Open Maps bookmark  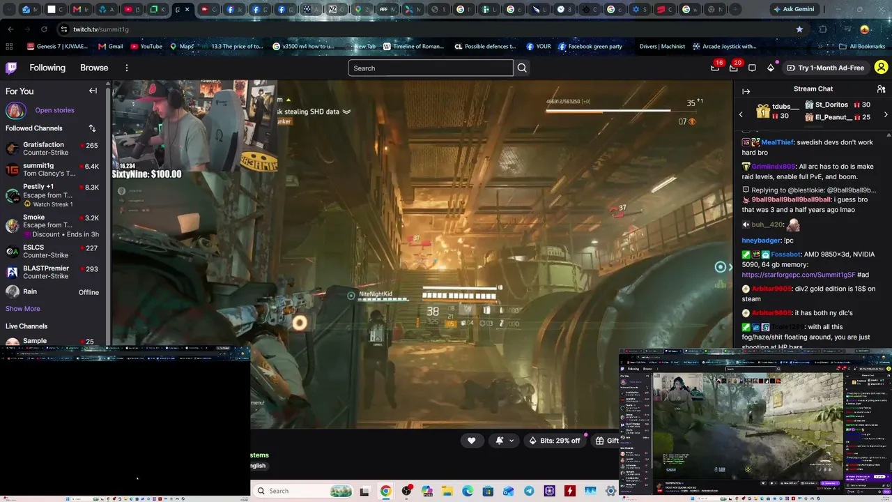tap(182, 47)
